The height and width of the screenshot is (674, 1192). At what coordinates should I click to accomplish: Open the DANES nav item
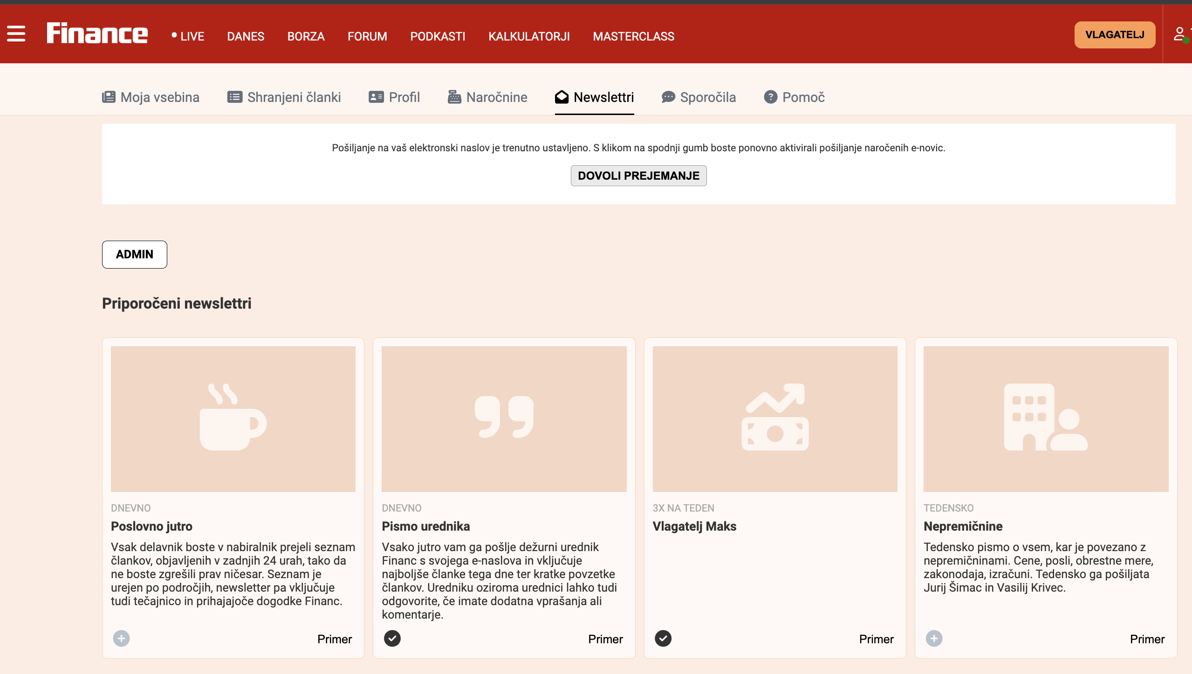(246, 36)
